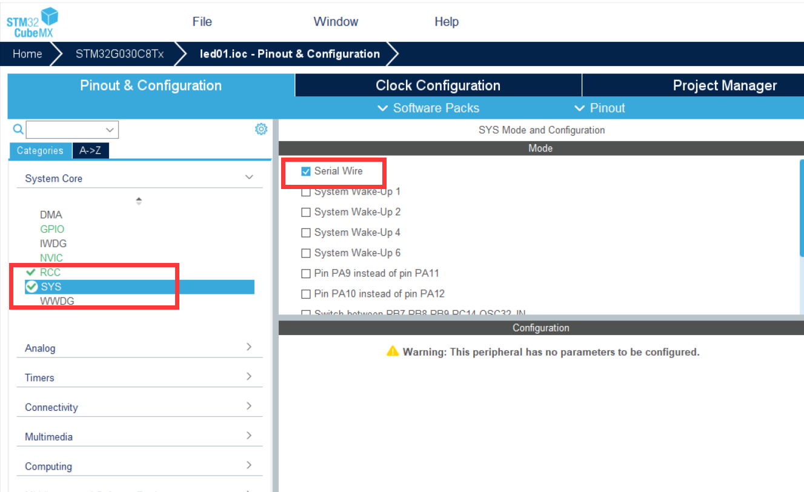The image size is (804, 492).
Task: Select DMA in System Core list
Action: (x=51, y=215)
